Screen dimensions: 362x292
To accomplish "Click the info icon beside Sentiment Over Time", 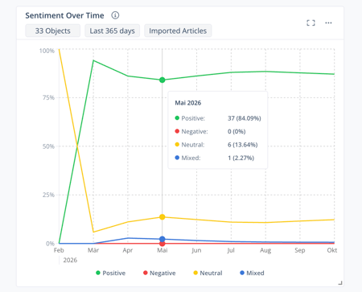I will (115, 15).
